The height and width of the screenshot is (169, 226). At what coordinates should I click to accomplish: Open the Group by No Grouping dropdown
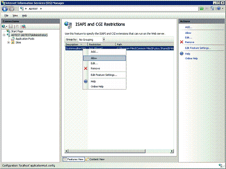[x=92, y=40]
